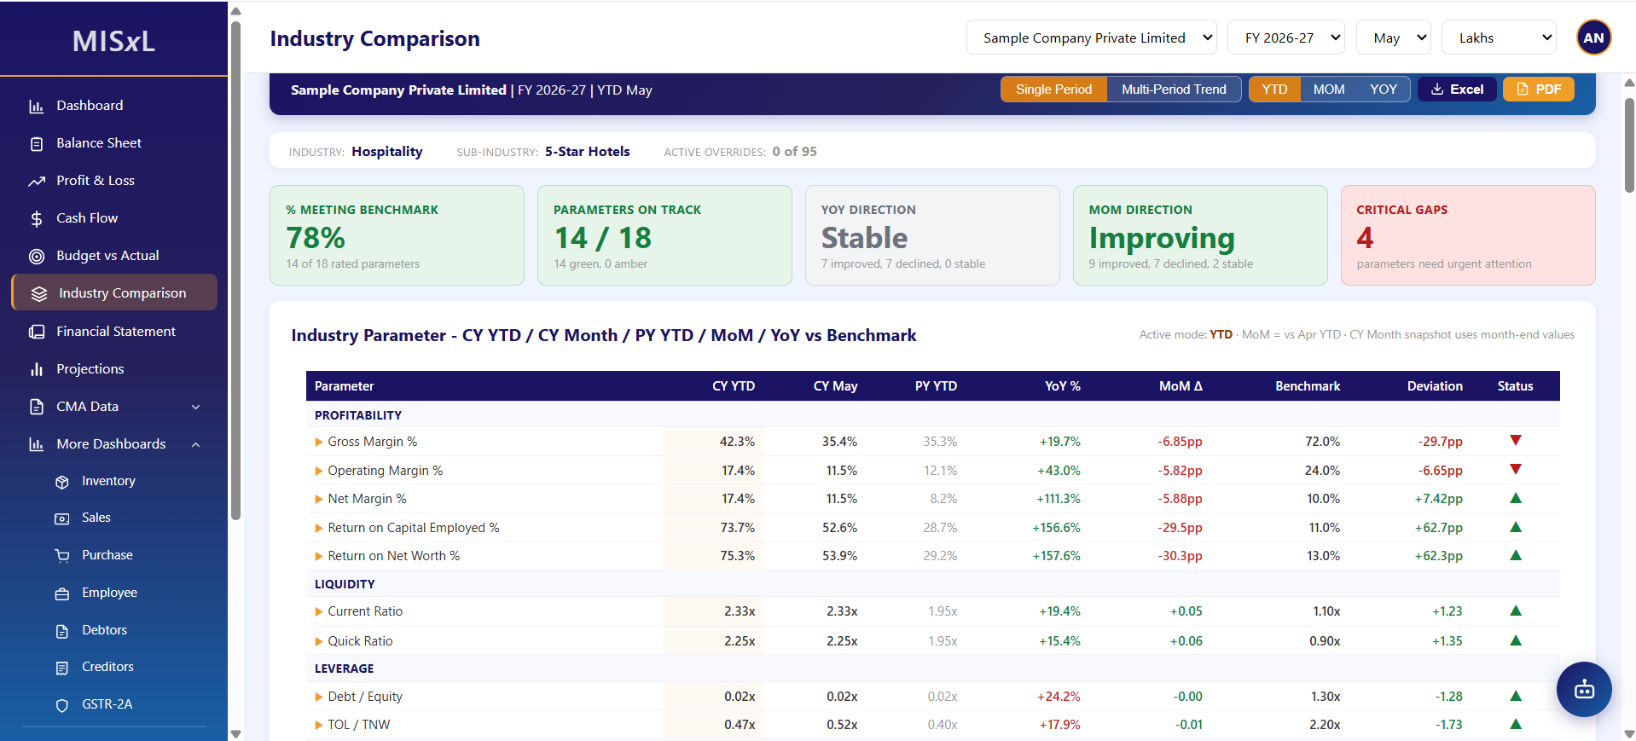Viewport: 1636px width, 741px height.
Task: Open the FY 2026-27 dropdown
Action: 1286,38
